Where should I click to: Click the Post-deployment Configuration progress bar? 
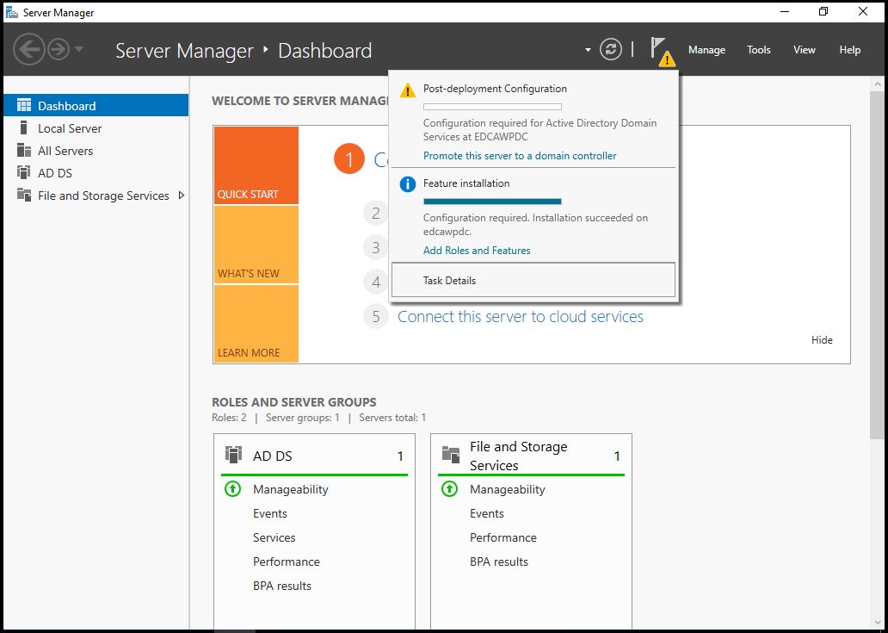492,107
